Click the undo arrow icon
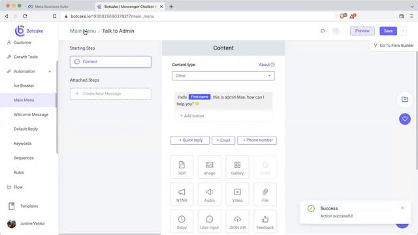 (323, 31)
